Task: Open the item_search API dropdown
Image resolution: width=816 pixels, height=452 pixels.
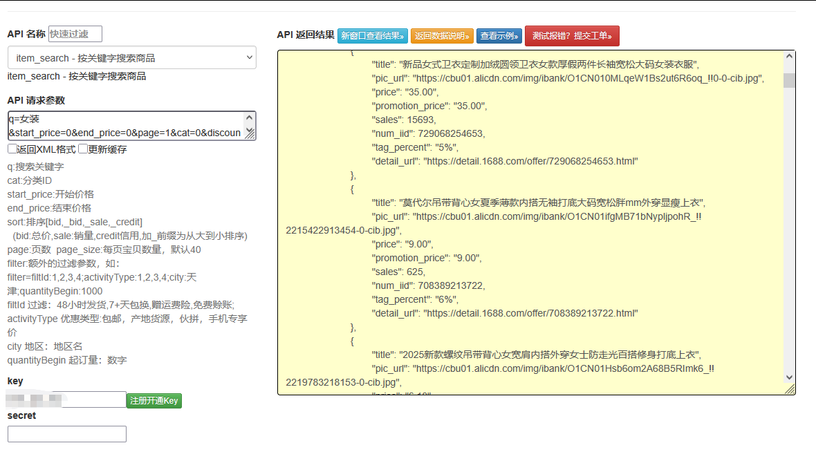Action: click(131, 58)
